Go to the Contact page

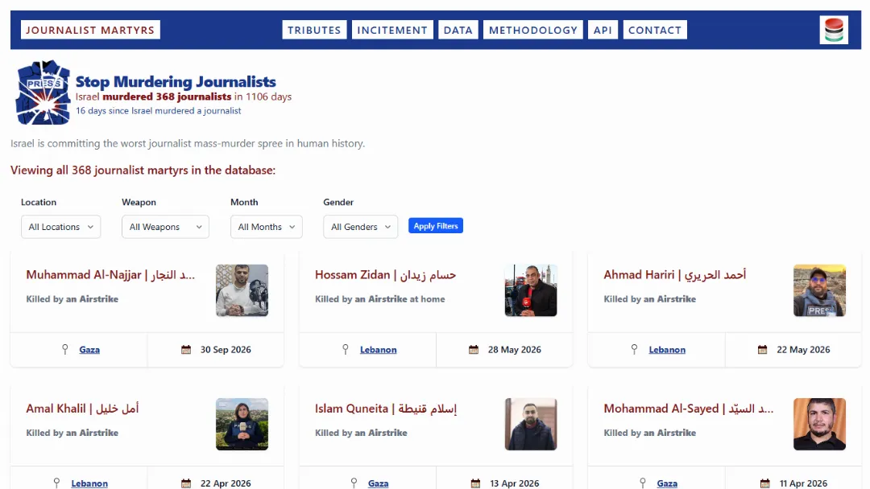click(x=655, y=30)
